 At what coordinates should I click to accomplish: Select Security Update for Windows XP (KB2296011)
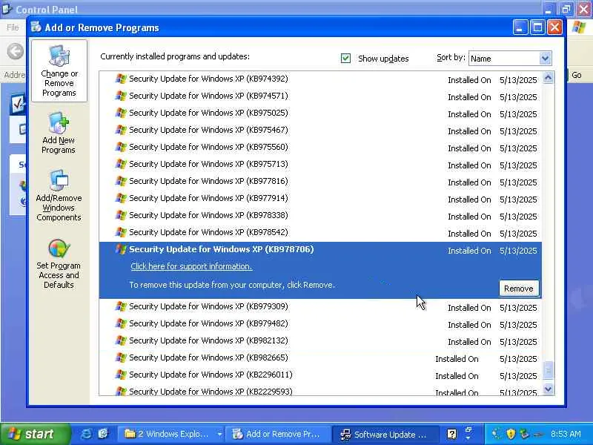(320, 375)
